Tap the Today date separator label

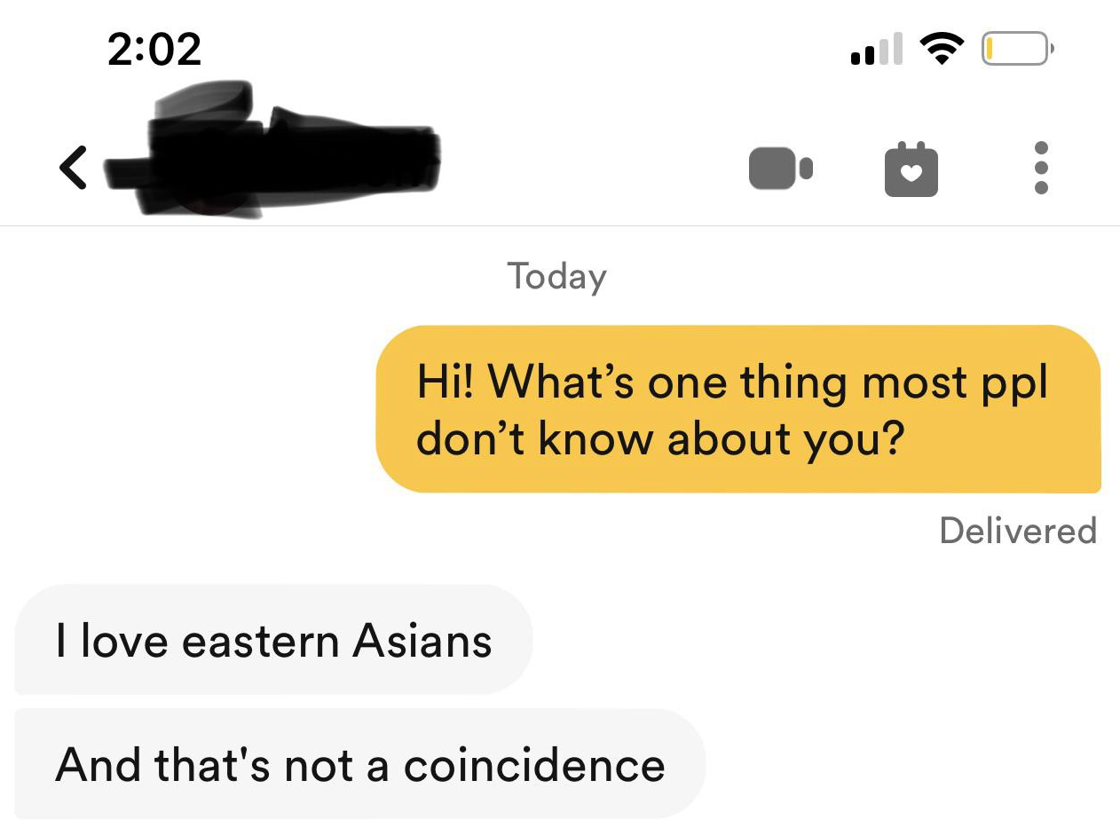pyautogui.click(x=557, y=276)
